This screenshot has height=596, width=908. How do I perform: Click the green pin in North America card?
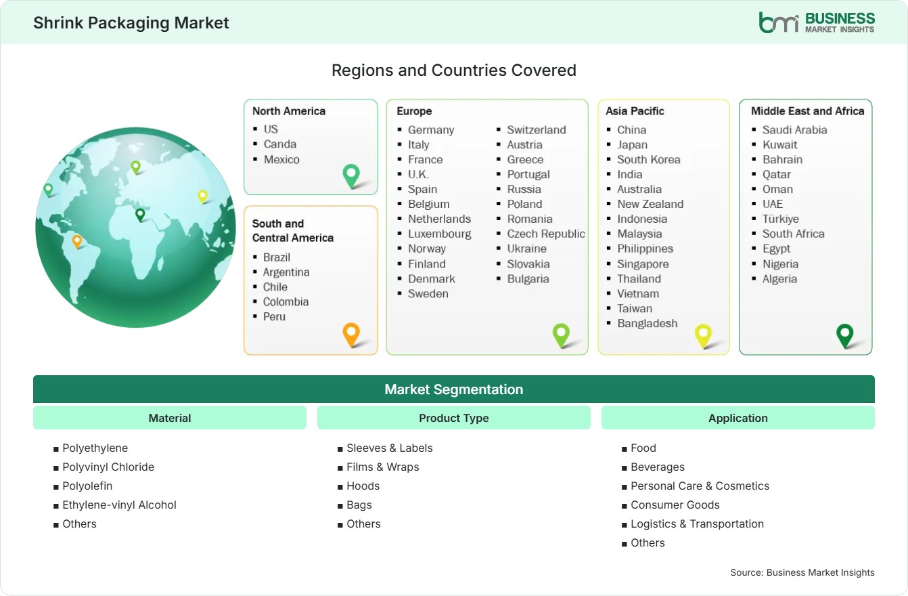click(351, 175)
